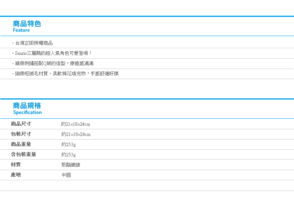Select the 商品尺寸 label

click(21, 124)
